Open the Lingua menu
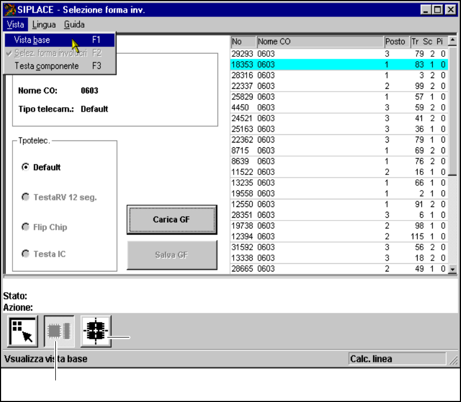The image size is (461, 402). [x=44, y=24]
